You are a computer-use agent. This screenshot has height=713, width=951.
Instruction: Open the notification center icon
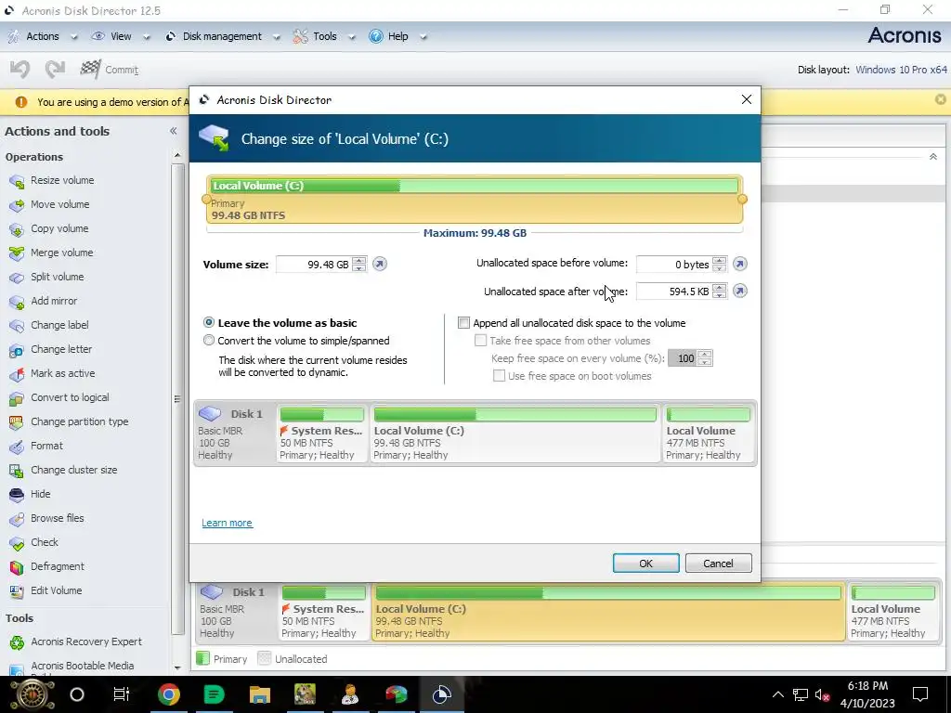(x=920, y=694)
